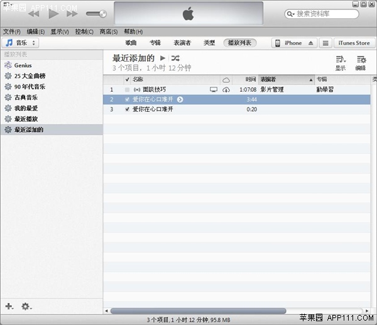This screenshot has height=325, width=377.
Task: Click the Play button in the top toolbar
Action: 53,13
